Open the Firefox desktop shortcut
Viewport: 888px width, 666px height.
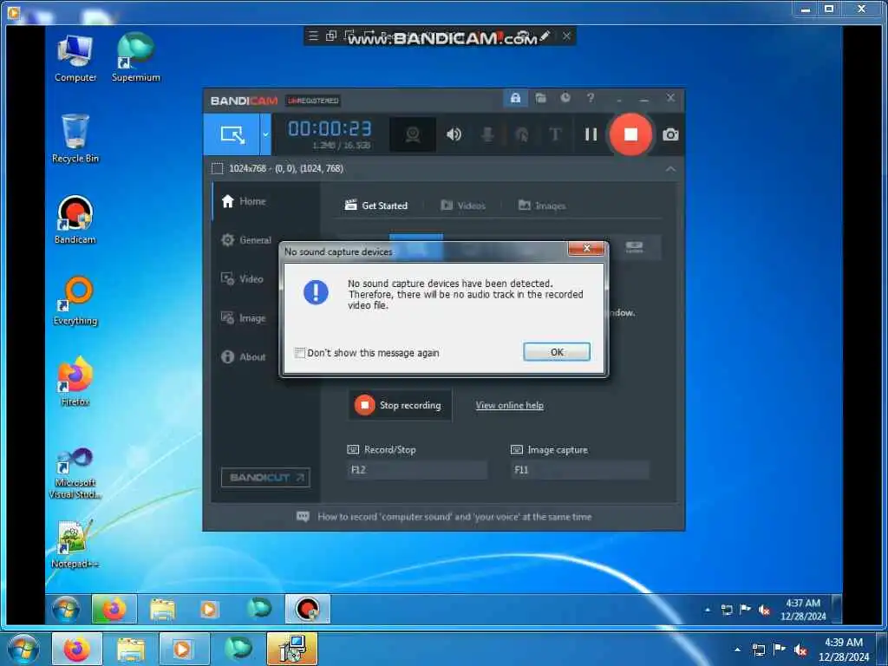tap(75, 382)
